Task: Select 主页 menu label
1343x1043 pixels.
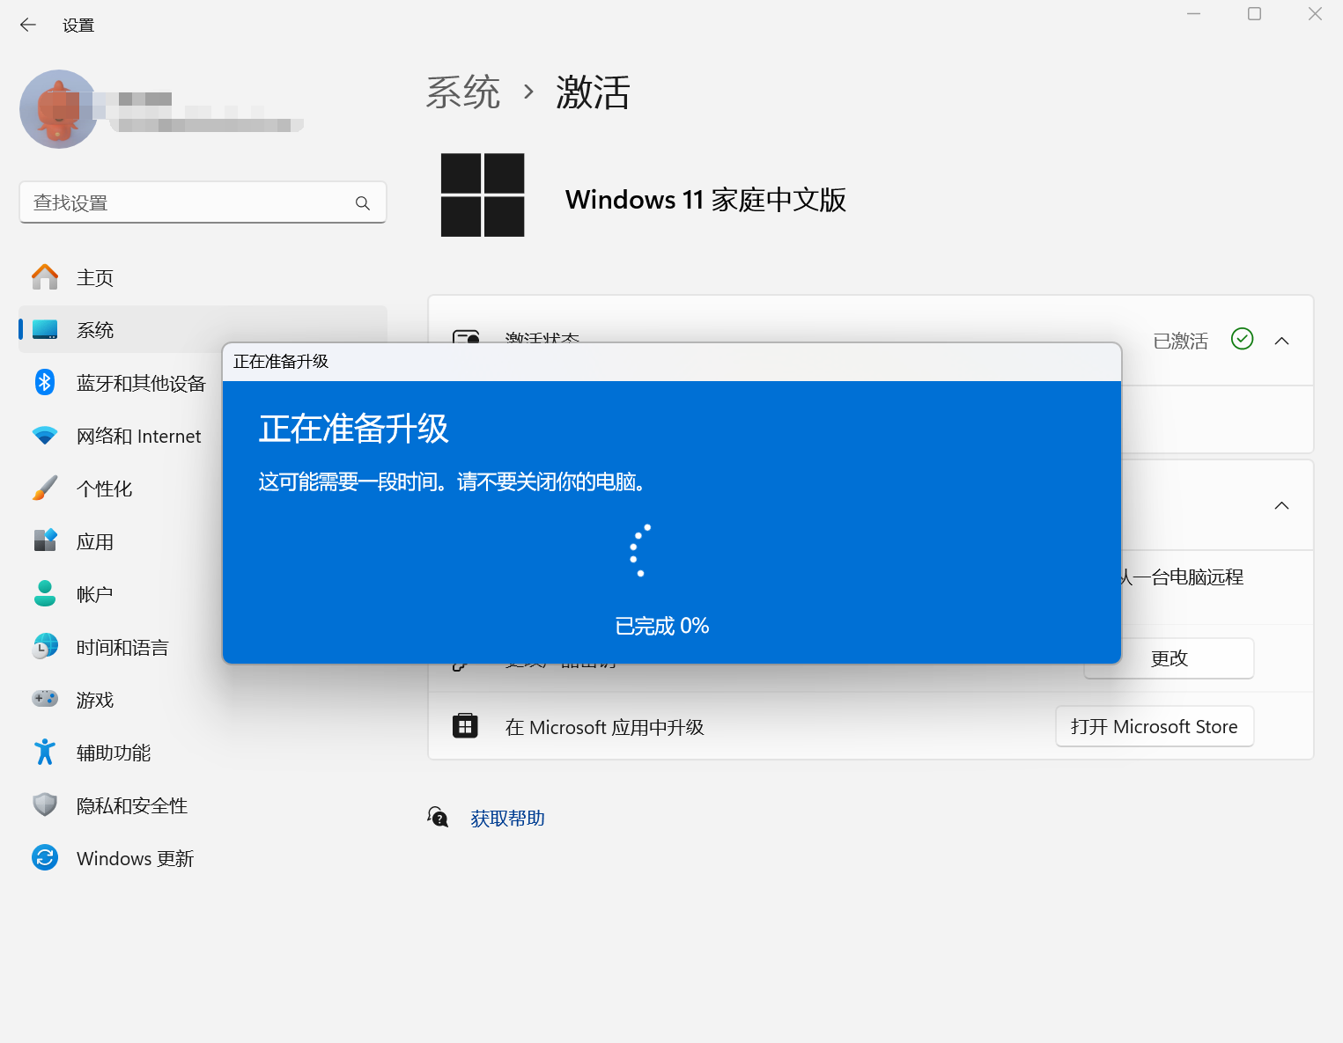Action: [x=95, y=278]
